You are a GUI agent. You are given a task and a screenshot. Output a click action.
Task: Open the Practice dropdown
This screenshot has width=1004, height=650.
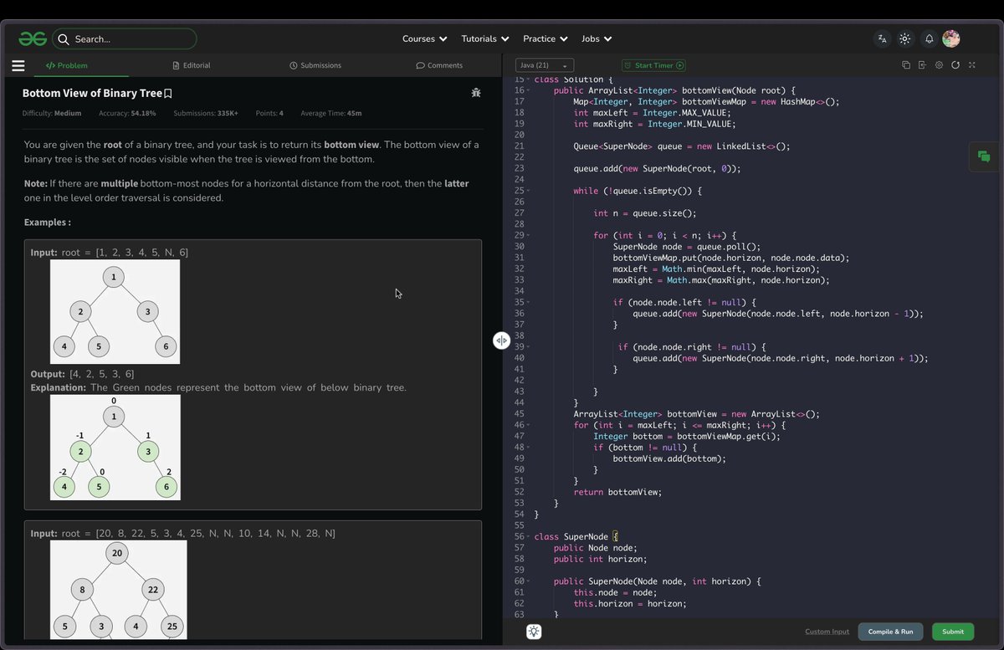coord(546,38)
